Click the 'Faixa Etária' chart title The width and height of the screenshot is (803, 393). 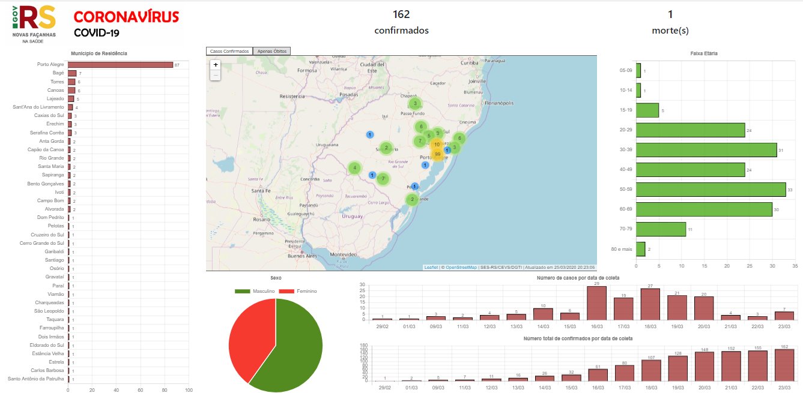coord(705,53)
